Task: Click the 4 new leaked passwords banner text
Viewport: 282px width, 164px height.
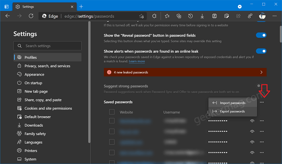Action: (131, 72)
